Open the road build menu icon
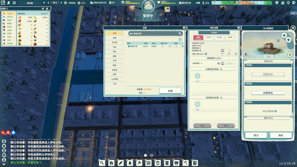The width and height of the screenshot is (297, 167). [167, 163]
